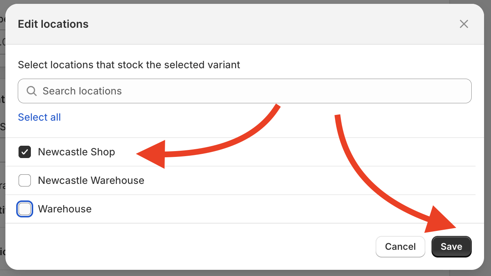491x276 pixels.
Task: Dismiss dialog via dimmed backdrop beside close icon
Action: tap(487, 24)
